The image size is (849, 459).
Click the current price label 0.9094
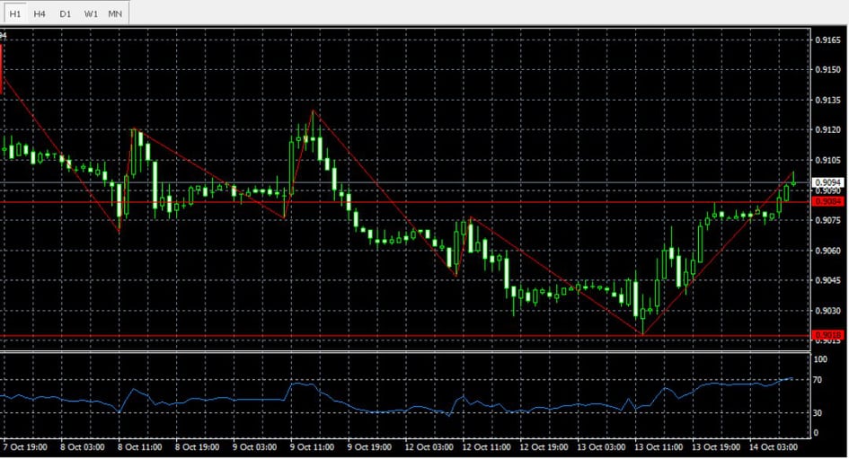(x=827, y=181)
